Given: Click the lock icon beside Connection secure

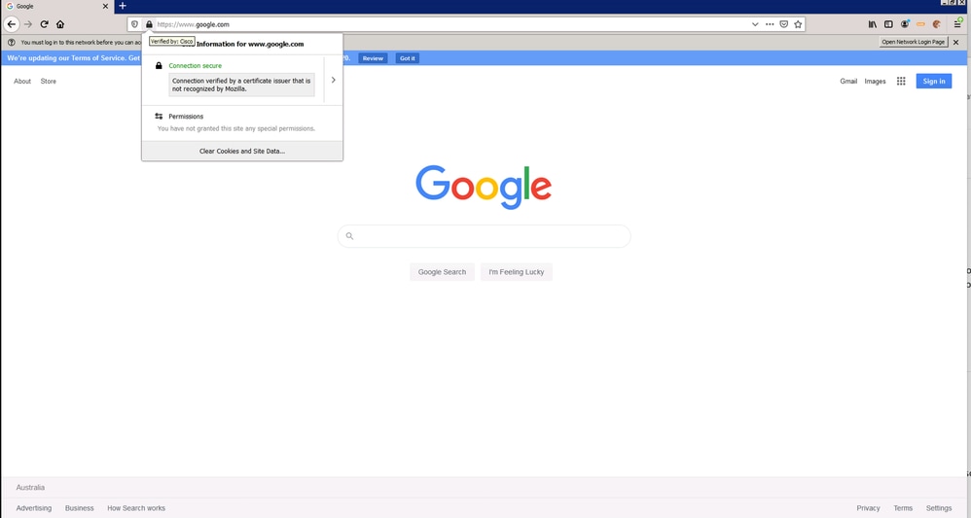Looking at the screenshot, I should click(159, 66).
